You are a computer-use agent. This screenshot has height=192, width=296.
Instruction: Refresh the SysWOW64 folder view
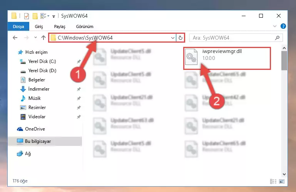coord(181,38)
